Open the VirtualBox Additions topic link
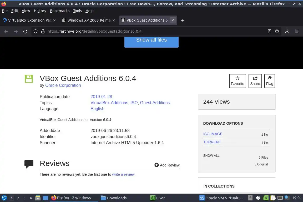The image size is (303, 202). (x=109, y=103)
